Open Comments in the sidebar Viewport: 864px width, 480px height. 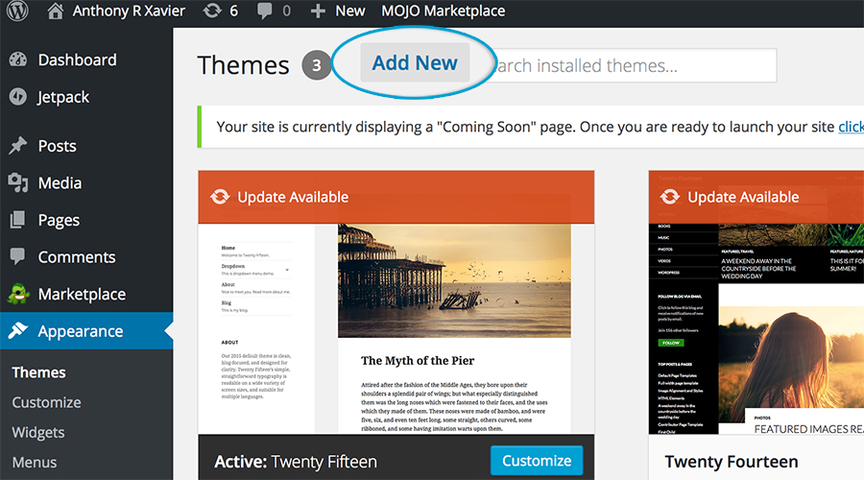(x=77, y=257)
